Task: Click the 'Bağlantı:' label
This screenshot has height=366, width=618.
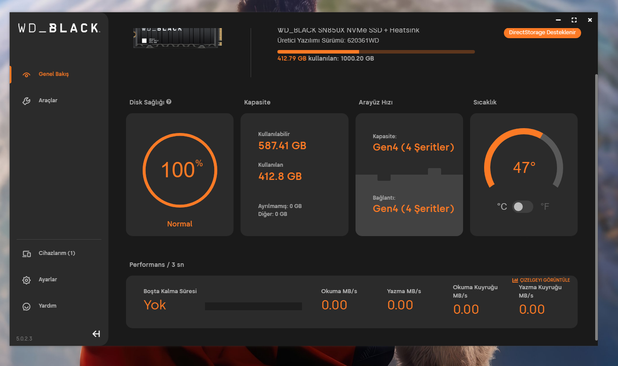Action: tap(384, 198)
